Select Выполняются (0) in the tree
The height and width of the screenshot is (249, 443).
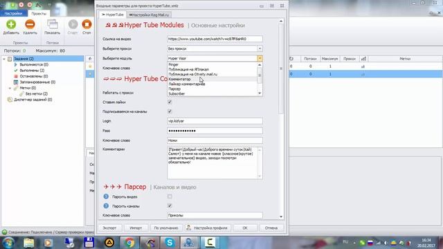[34, 64]
